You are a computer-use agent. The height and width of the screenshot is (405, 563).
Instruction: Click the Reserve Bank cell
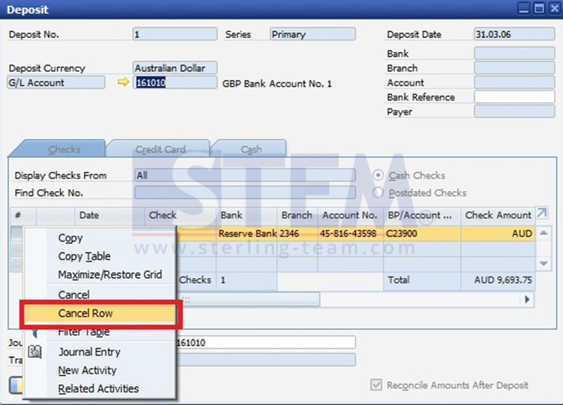pos(247,234)
